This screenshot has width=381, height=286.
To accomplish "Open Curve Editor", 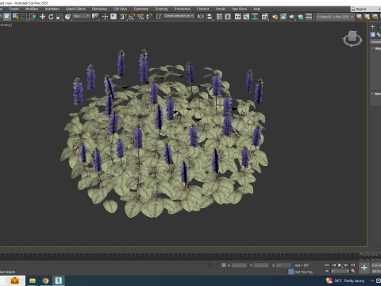I will coord(246,17).
